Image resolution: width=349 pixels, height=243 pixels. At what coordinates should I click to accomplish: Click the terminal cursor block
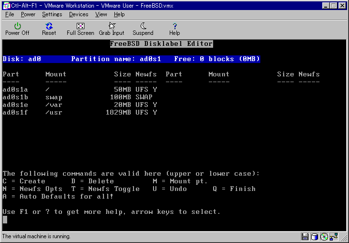(5, 220)
